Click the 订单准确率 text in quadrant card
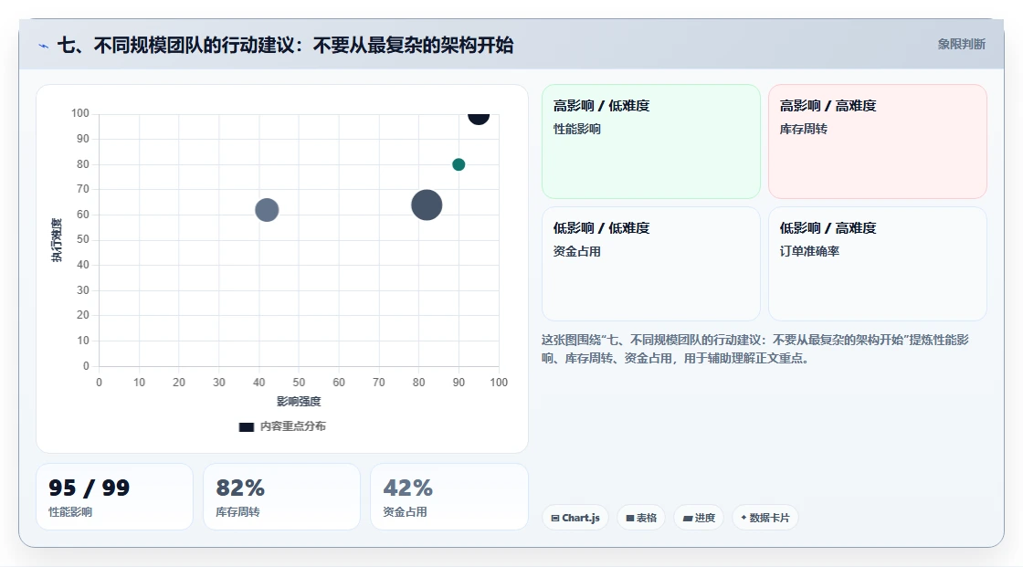Screen dimensions: 1023x567 click(809, 251)
